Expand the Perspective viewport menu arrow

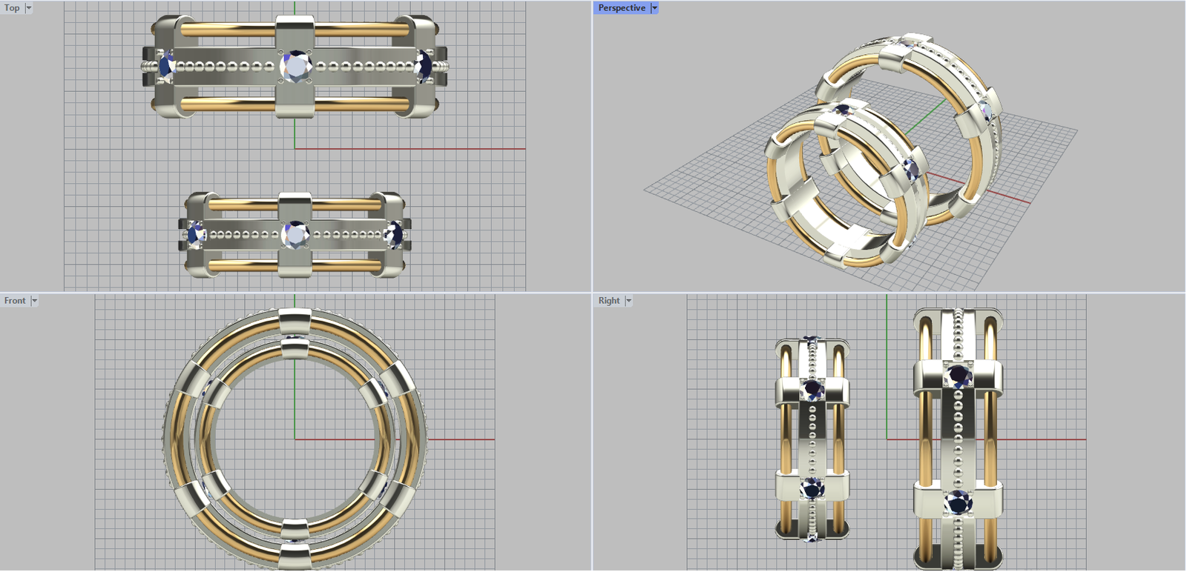pos(654,8)
